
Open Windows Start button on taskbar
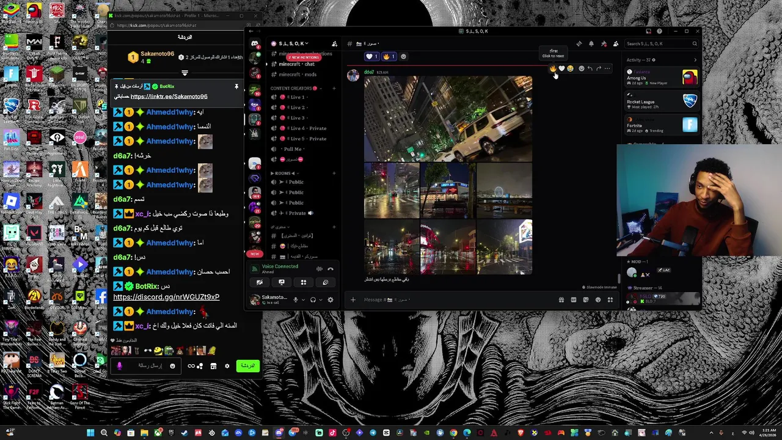(90, 433)
